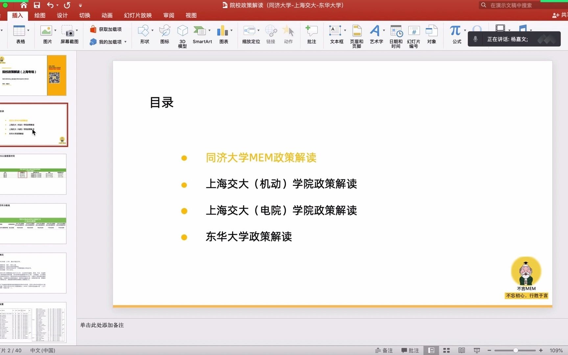Insert header and footer (页眉和页脚)
The width and height of the screenshot is (568, 355).
click(x=357, y=36)
